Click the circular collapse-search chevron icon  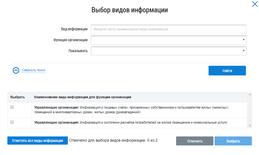click(x=16, y=70)
